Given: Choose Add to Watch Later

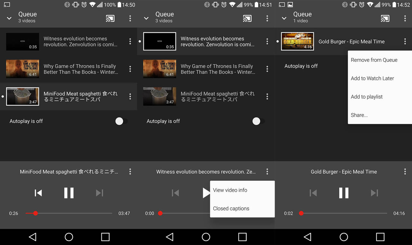Looking at the screenshot, I should [372, 78].
